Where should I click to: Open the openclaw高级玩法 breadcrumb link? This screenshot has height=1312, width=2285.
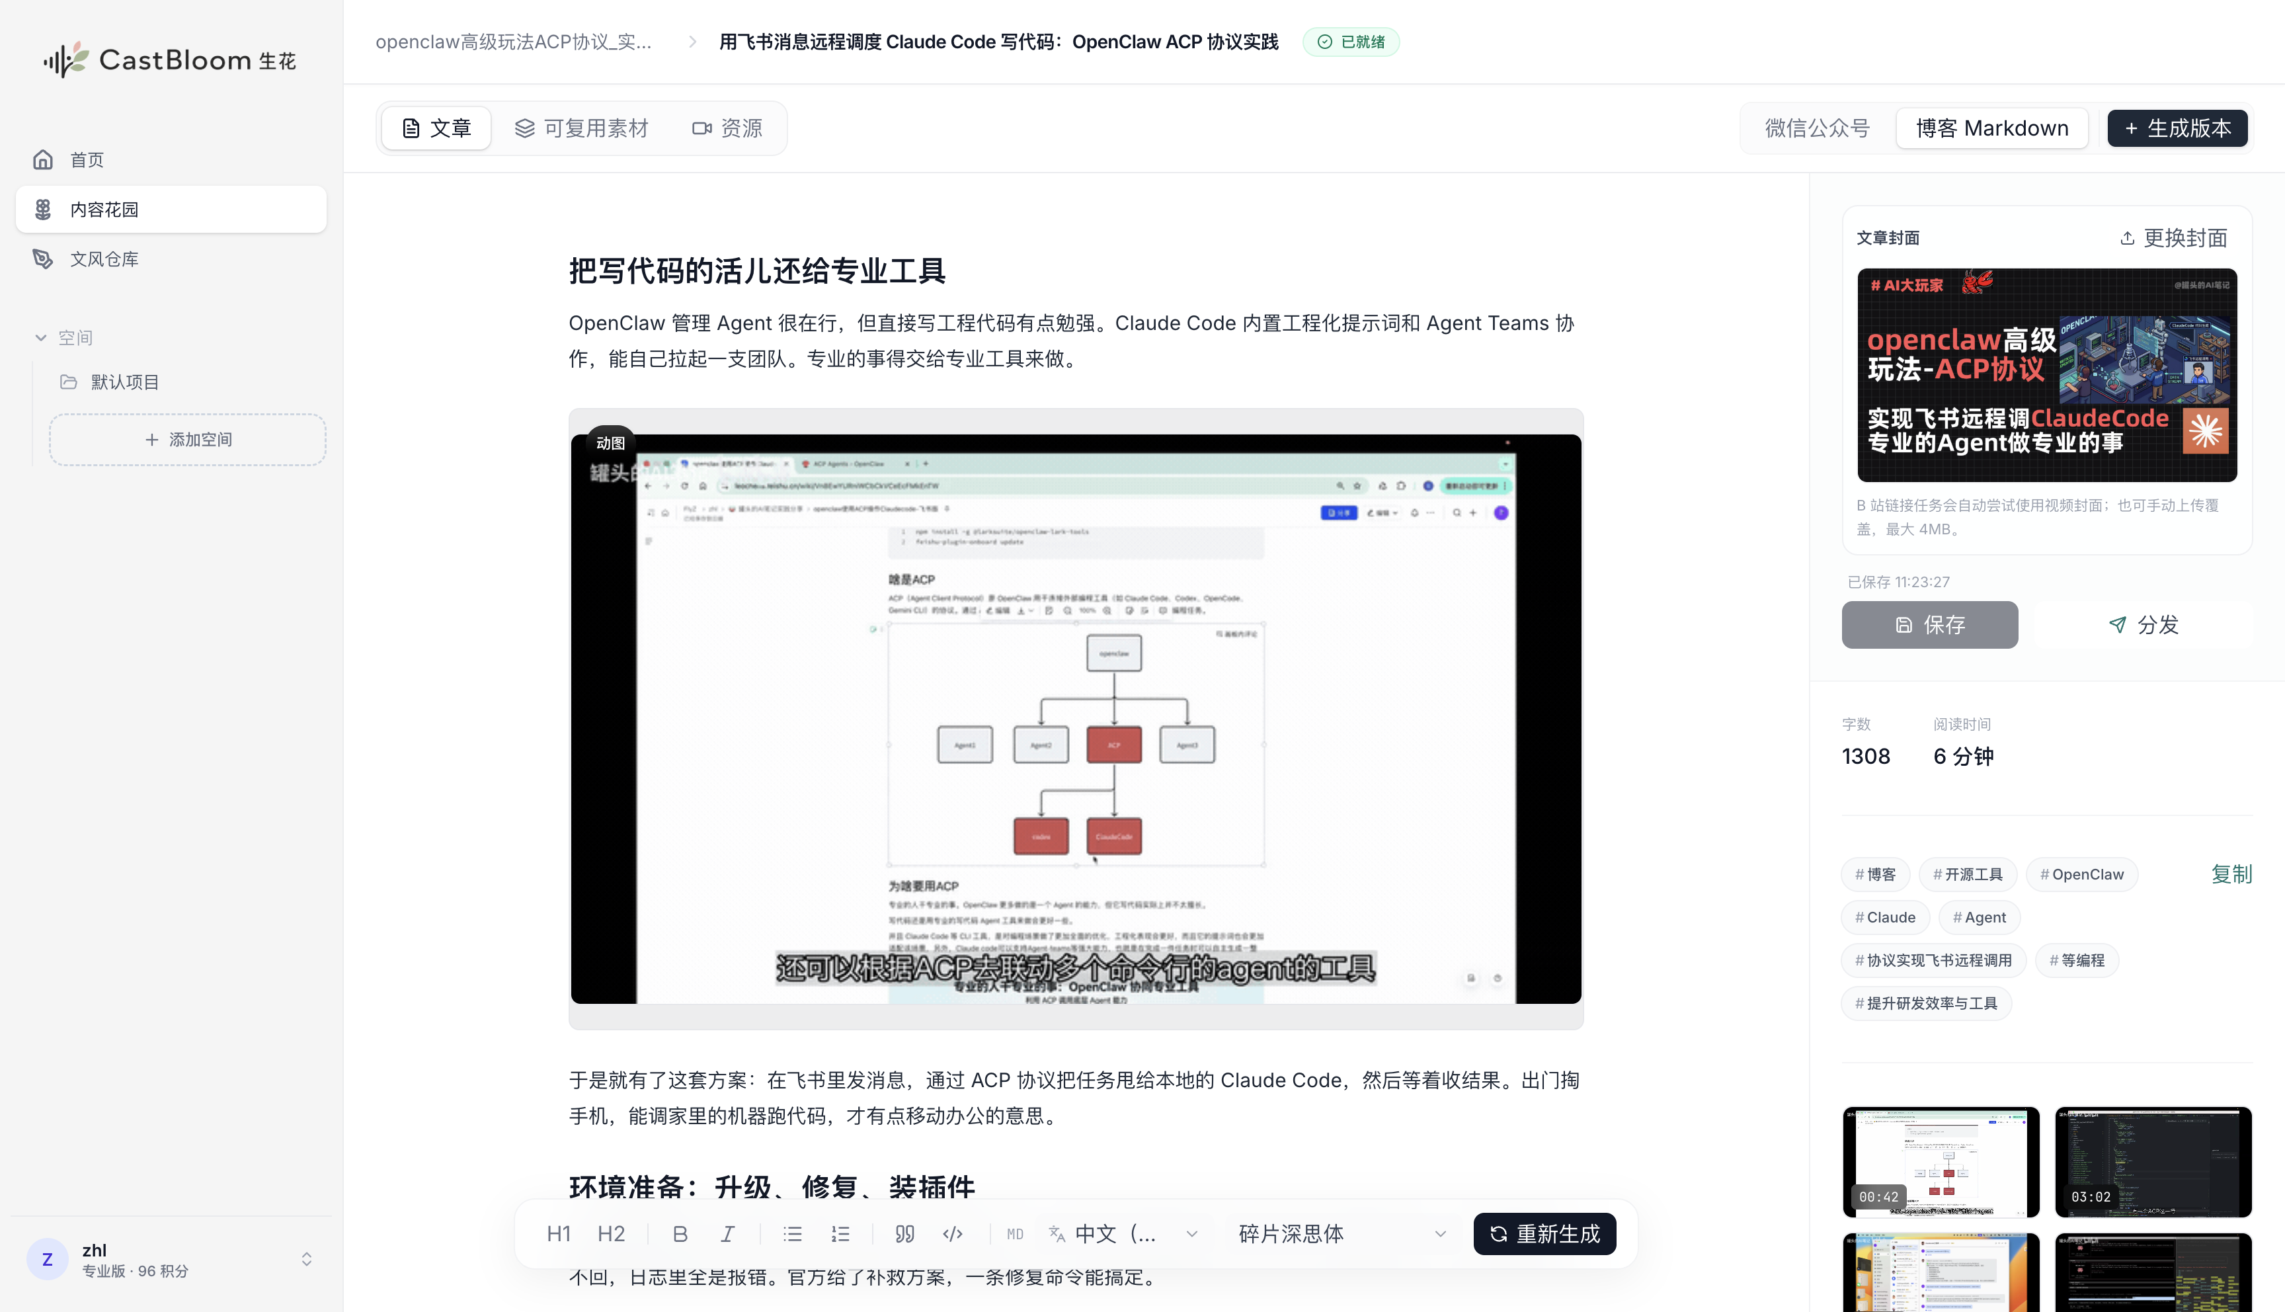[513, 42]
